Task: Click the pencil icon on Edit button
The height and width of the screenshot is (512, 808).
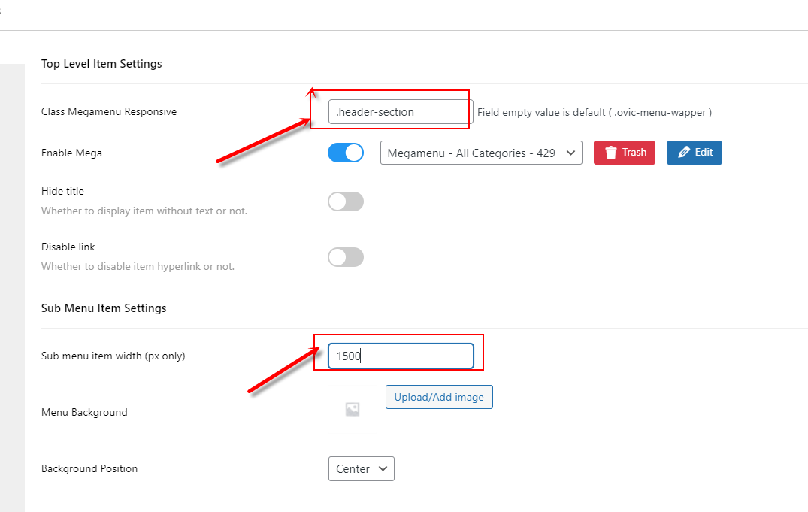Action: point(684,152)
